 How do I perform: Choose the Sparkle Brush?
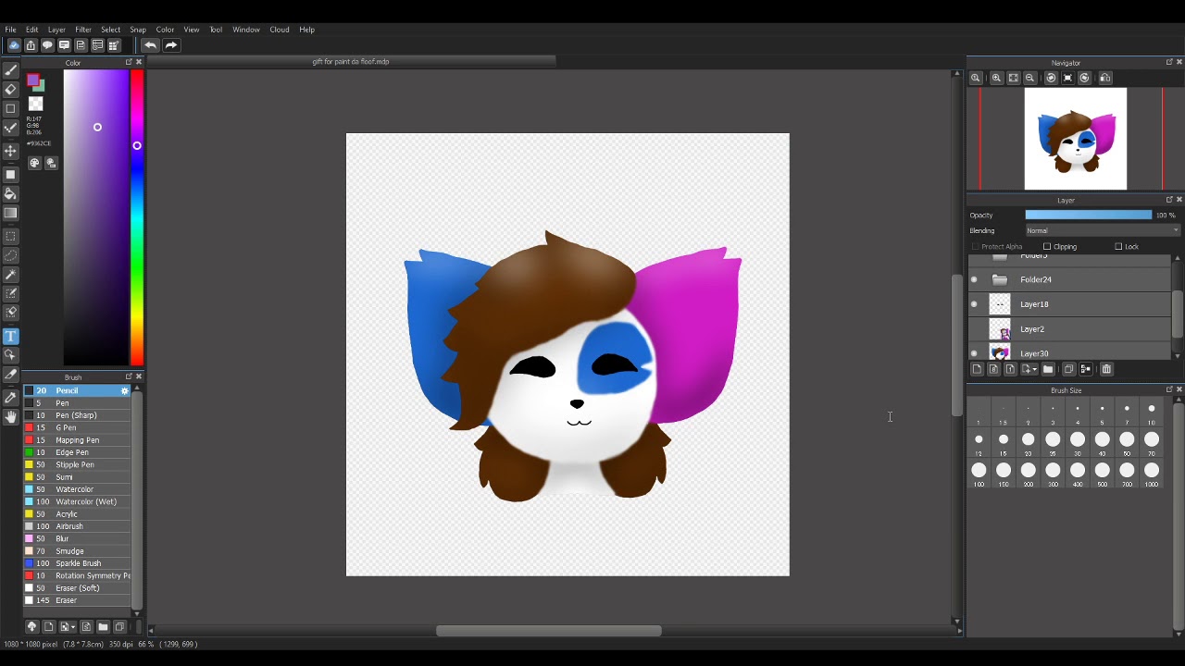(77, 563)
